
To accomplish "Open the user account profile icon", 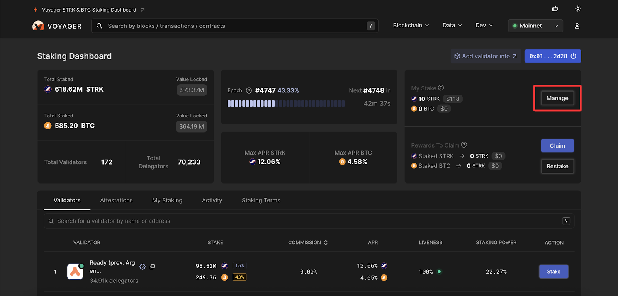I will 577,26.
